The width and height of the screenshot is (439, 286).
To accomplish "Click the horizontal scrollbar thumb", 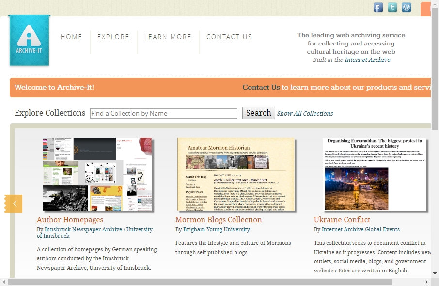I will [x=200, y=282].
